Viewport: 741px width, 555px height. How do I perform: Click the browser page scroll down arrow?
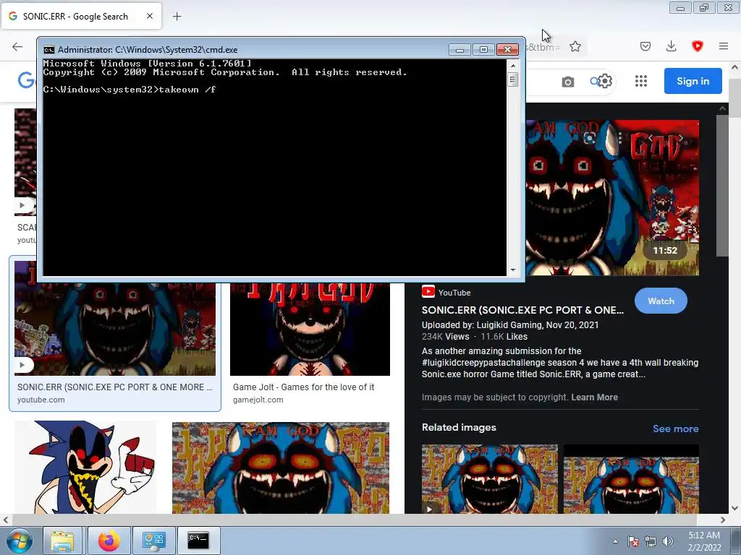point(735,508)
